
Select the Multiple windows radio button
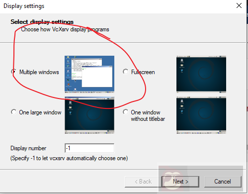click(x=14, y=72)
